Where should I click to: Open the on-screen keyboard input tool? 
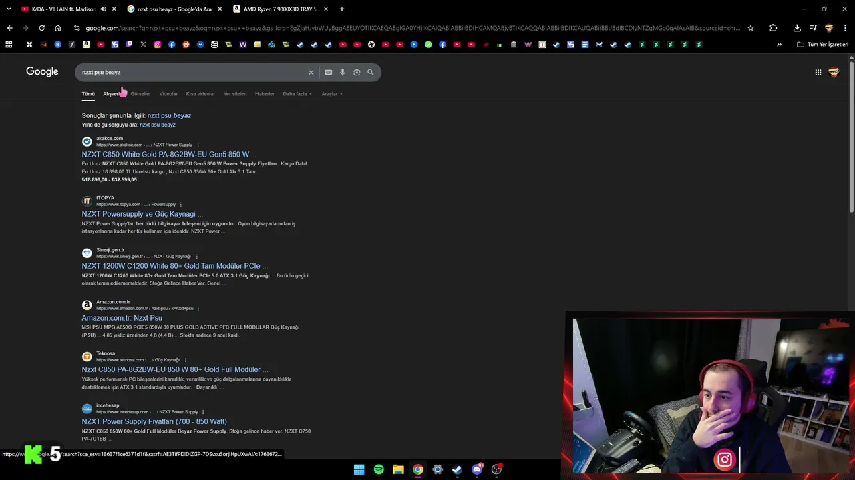point(328,72)
